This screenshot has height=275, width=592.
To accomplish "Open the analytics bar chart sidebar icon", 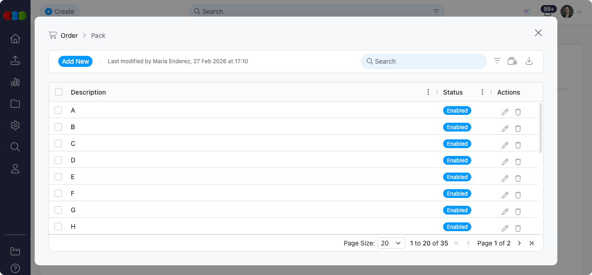I will pyautogui.click(x=15, y=82).
